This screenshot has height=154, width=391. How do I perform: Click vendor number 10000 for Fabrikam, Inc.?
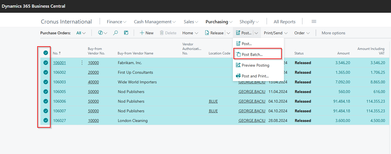[93, 63]
